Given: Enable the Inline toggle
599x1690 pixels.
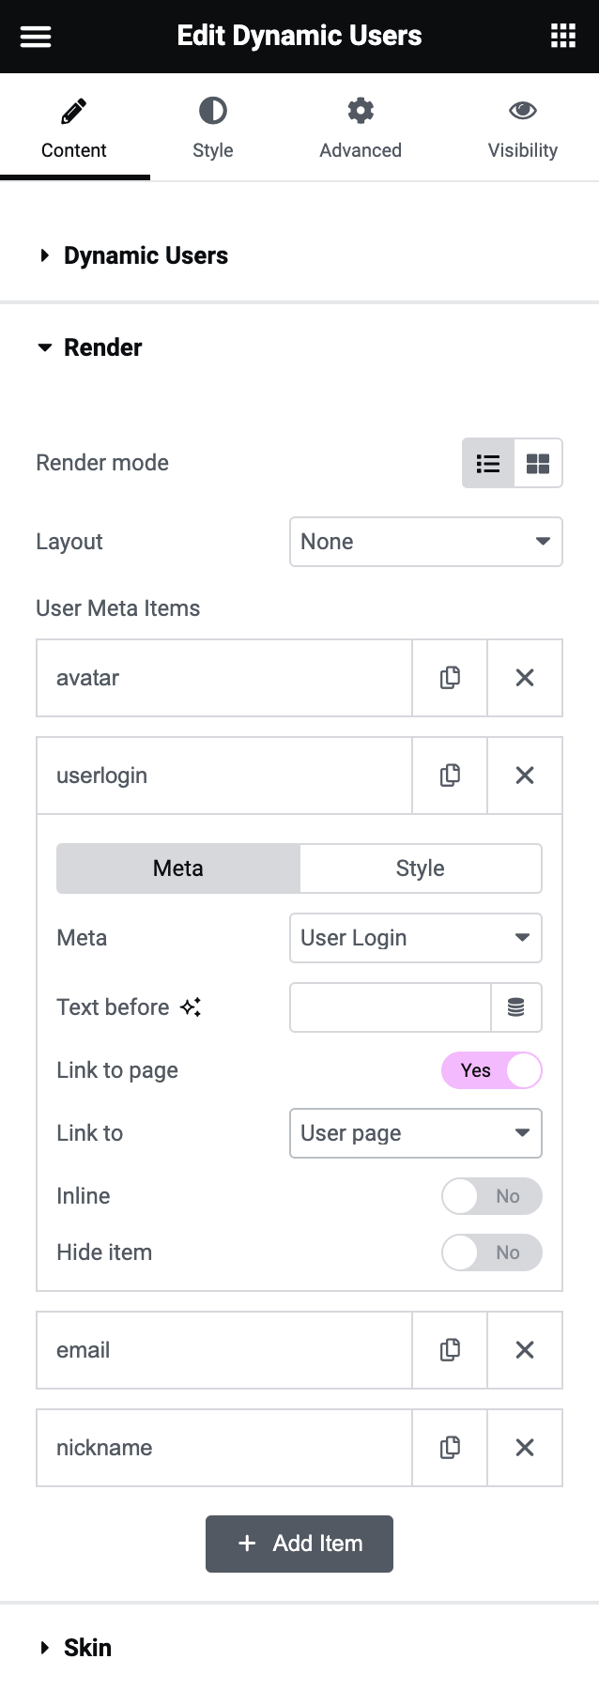Looking at the screenshot, I should [x=491, y=1195].
